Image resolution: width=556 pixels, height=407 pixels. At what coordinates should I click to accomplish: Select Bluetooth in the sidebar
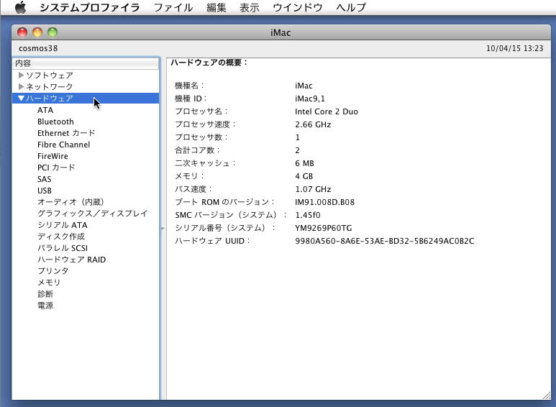click(x=55, y=122)
